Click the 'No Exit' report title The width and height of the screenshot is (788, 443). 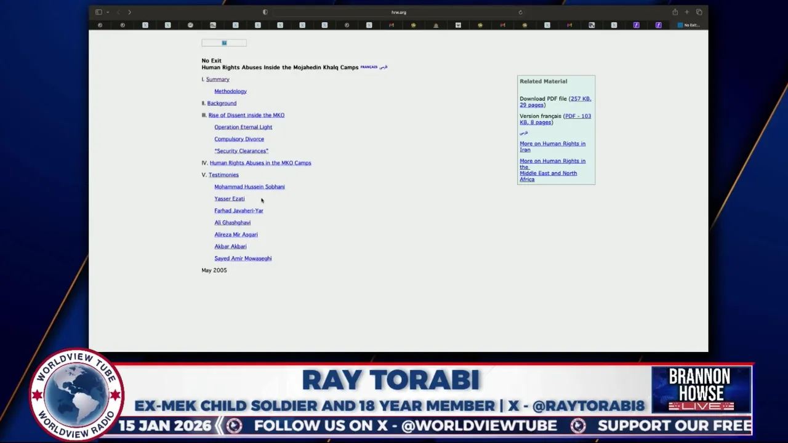click(211, 61)
